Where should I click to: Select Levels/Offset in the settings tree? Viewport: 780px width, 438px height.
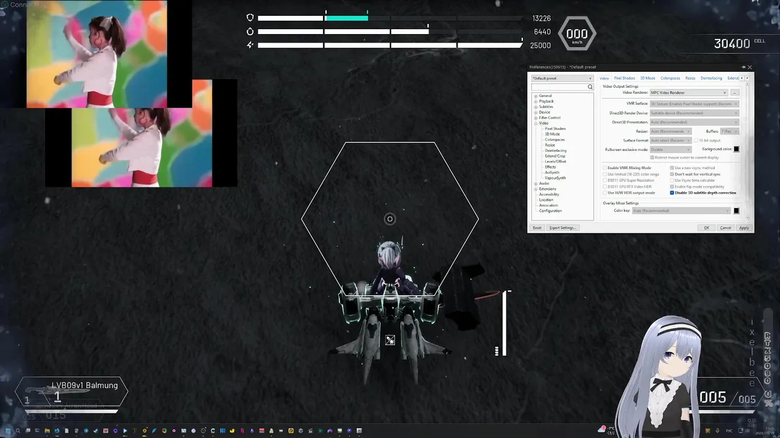(555, 161)
